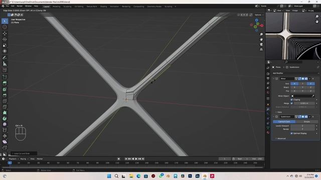Open the viewport Options dropdown

[259, 15]
